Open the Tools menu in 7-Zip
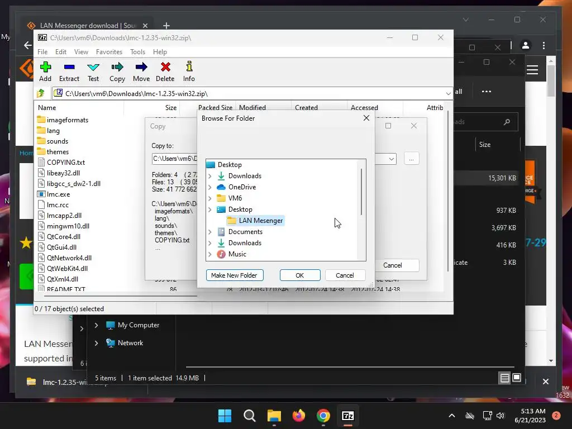 tap(137, 52)
